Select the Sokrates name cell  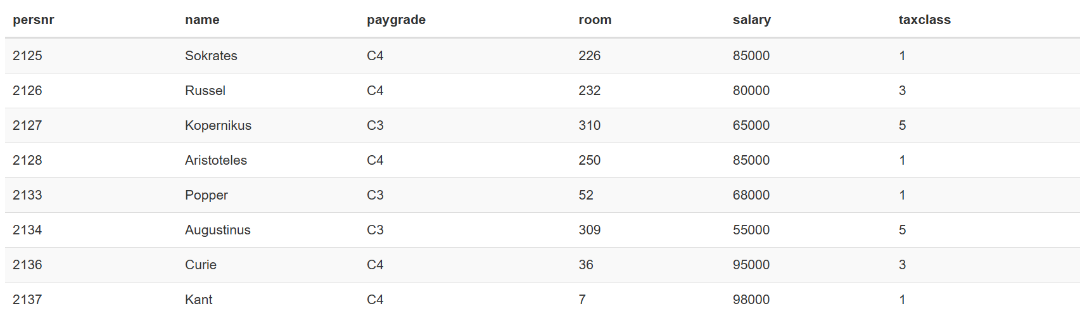click(211, 56)
